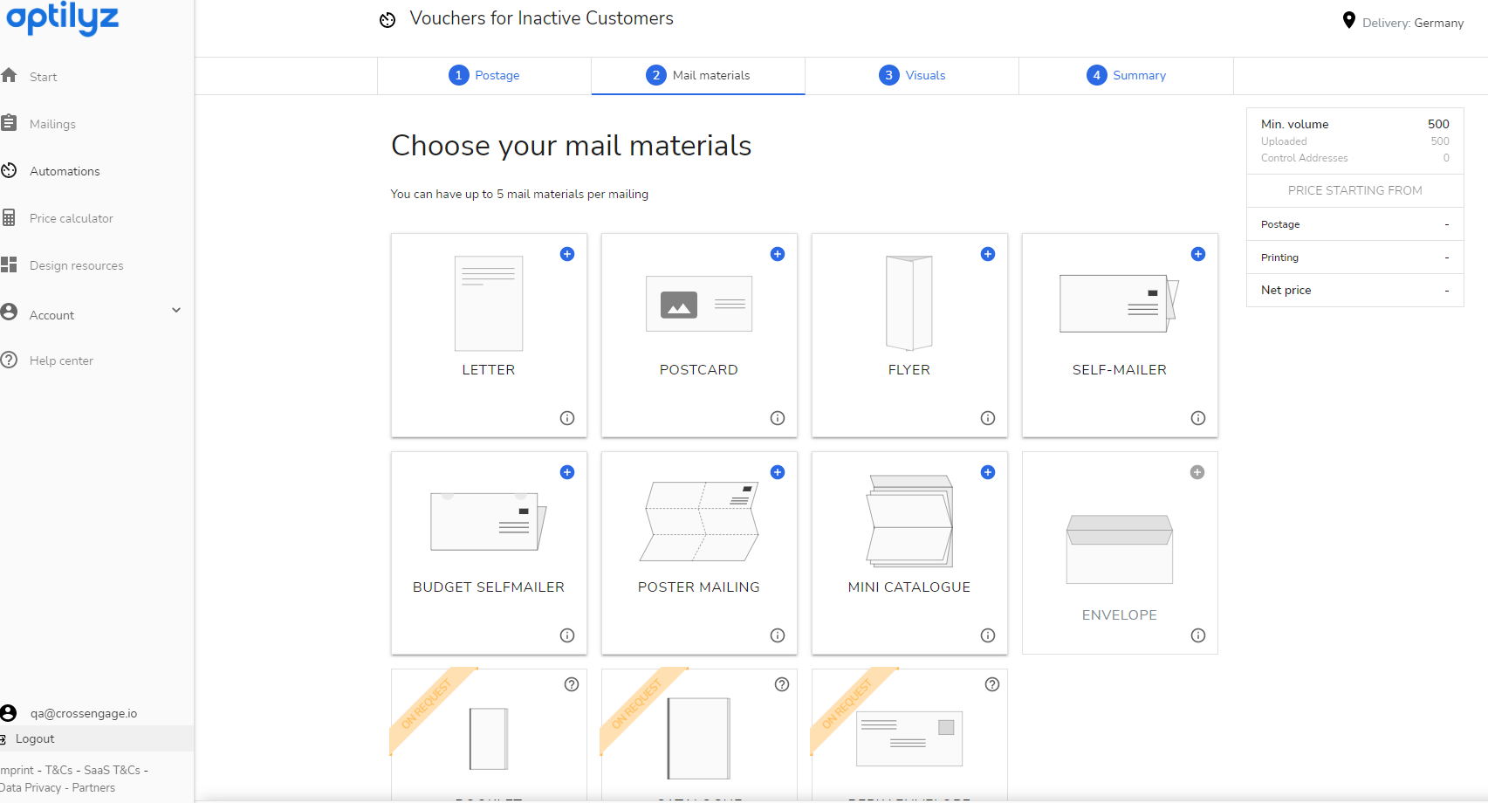Viewport: 1488px width, 803px height.
Task: Add Postcard with the plus icon
Action: pos(778,254)
